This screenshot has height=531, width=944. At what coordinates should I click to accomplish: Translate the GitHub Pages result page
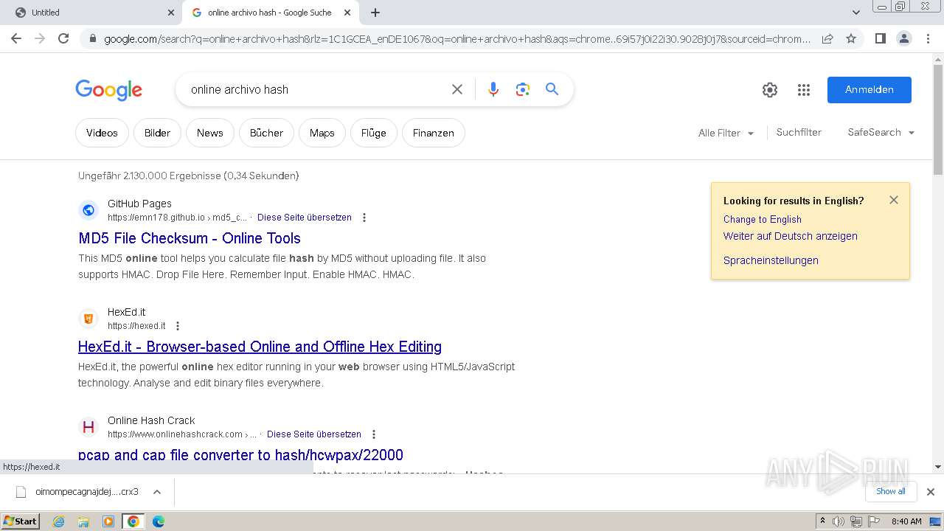(305, 218)
